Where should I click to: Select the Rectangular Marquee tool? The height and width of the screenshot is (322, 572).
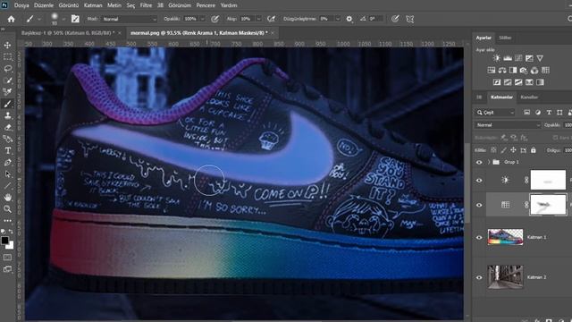[7, 57]
